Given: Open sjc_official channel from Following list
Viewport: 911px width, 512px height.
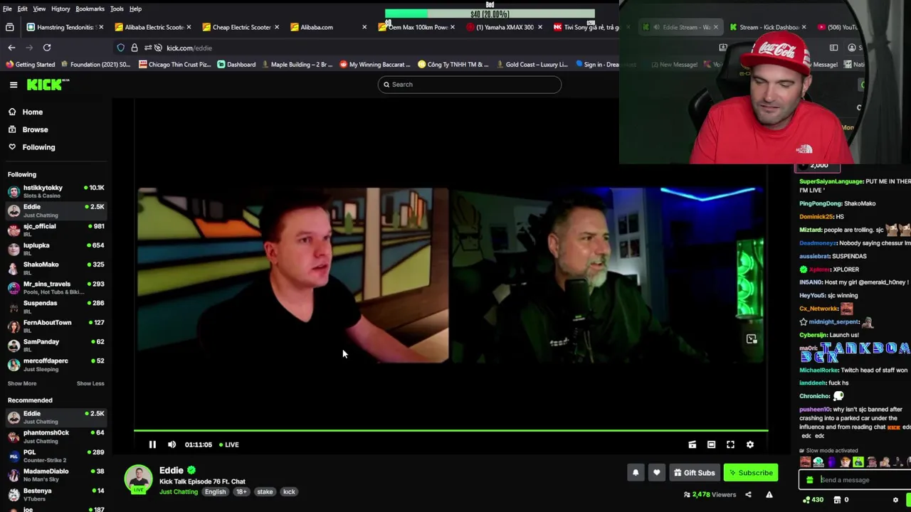Looking at the screenshot, I should [x=56, y=230].
